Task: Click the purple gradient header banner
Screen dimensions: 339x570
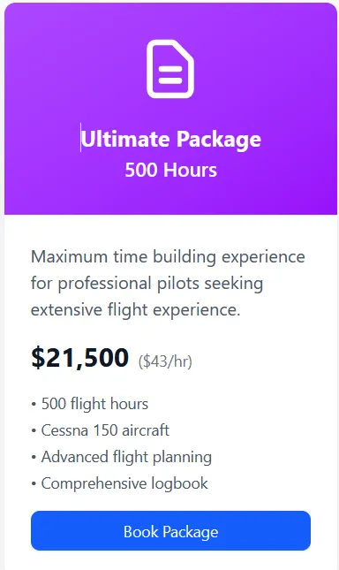Action: click(170, 109)
